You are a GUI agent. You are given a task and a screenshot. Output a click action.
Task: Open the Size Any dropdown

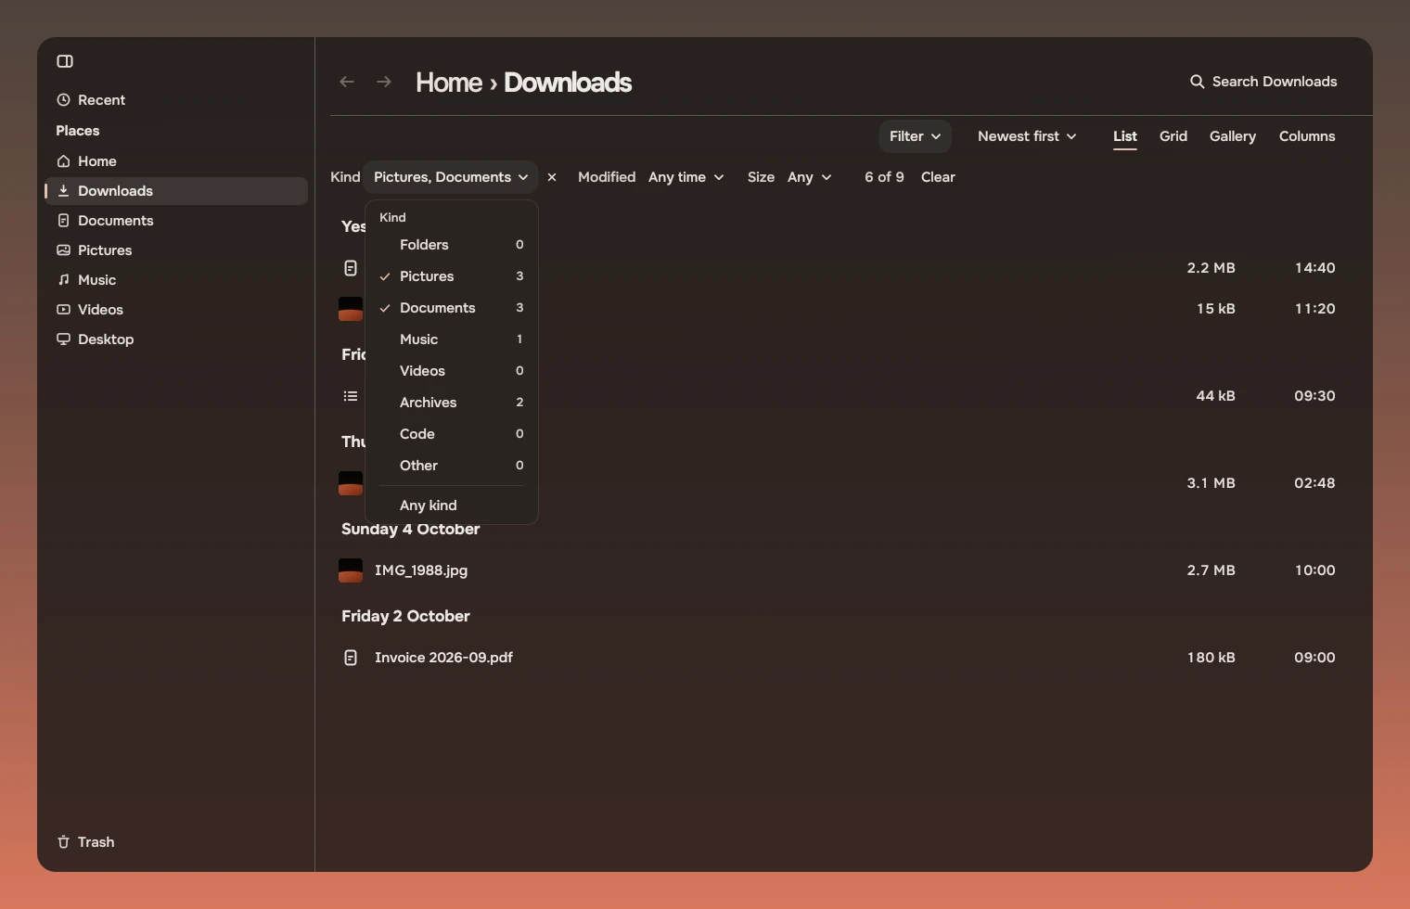[x=809, y=177]
